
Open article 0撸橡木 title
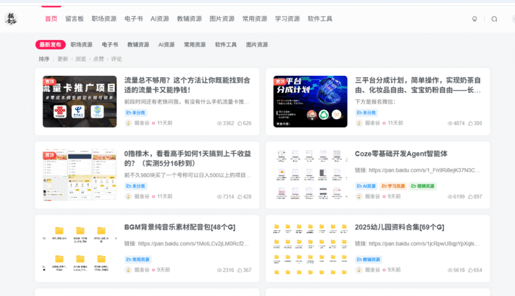187,158
